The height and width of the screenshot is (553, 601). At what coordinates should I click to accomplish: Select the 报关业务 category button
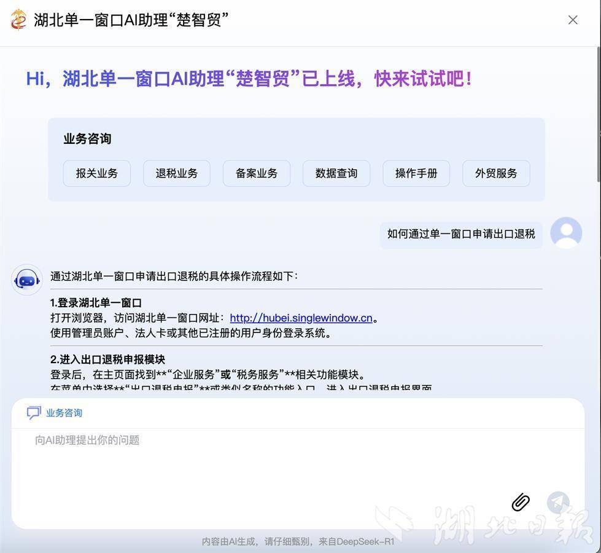pyautogui.click(x=96, y=173)
